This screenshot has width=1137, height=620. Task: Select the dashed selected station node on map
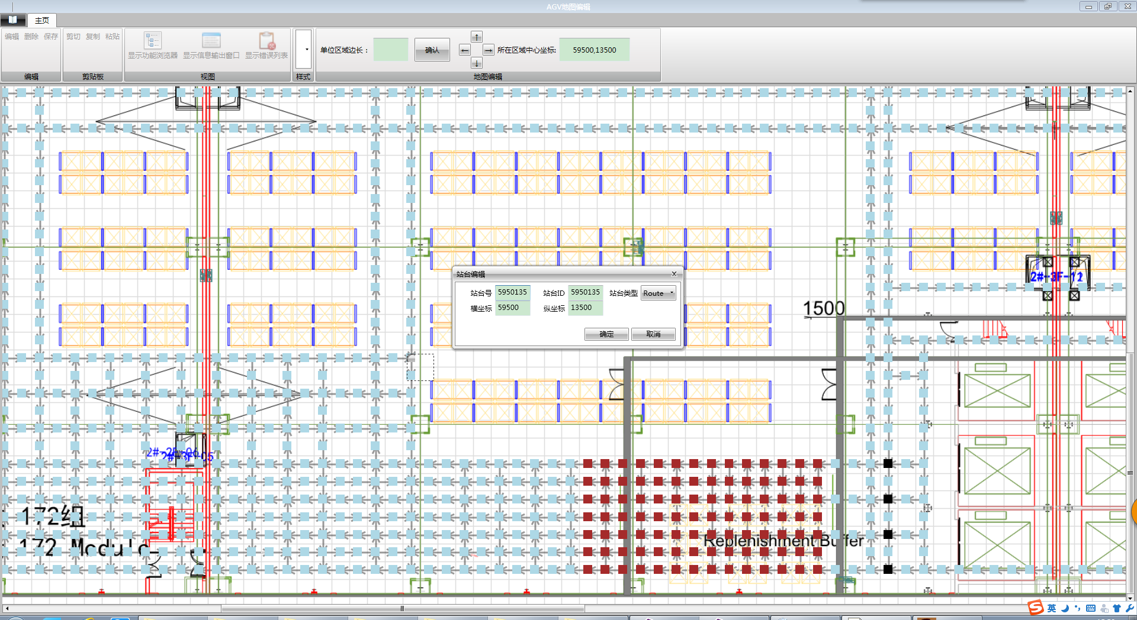tap(420, 367)
